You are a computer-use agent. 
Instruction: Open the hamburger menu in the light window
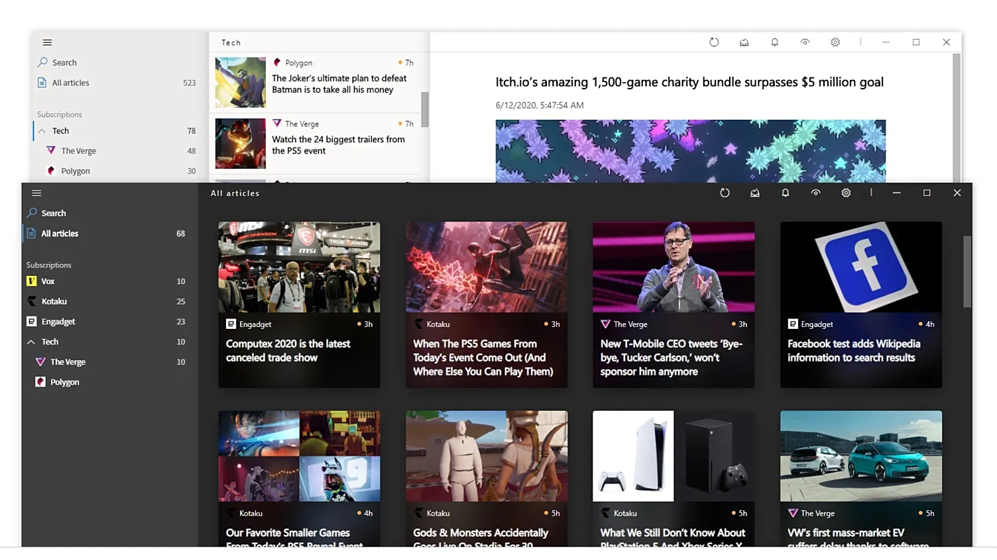tap(47, 42)
